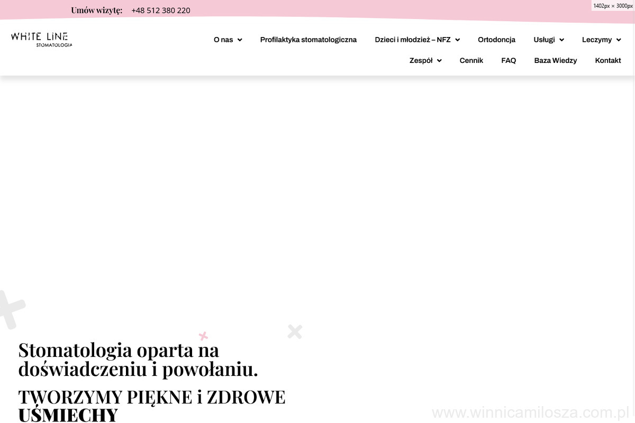
Task: Call the phone number +48 512 380 220
Action: [161, 10]
